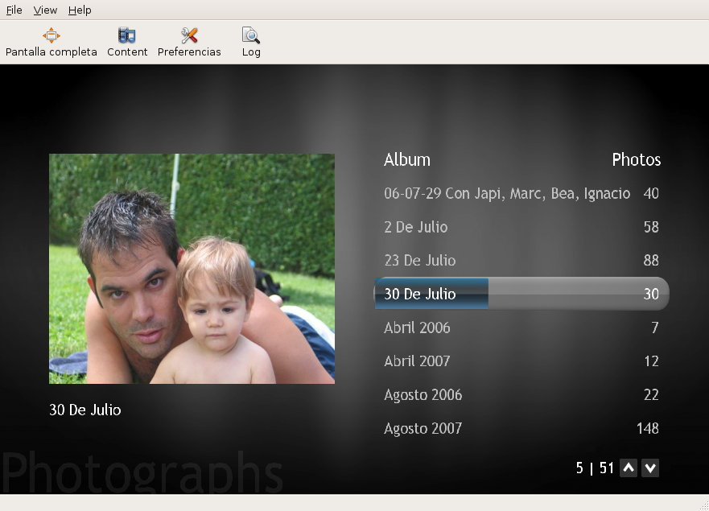Open the Log viewer icon

[x=251, y=35]
